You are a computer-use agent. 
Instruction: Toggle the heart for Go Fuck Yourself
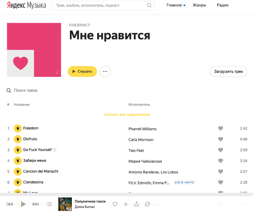[221, 150]
